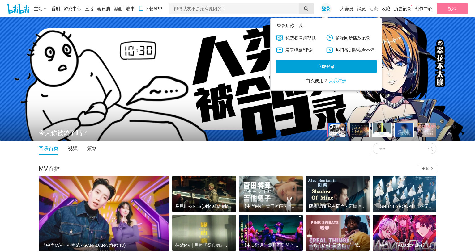
Task: Open 游戏中心 in the top navigation
Action: (72, 9)
